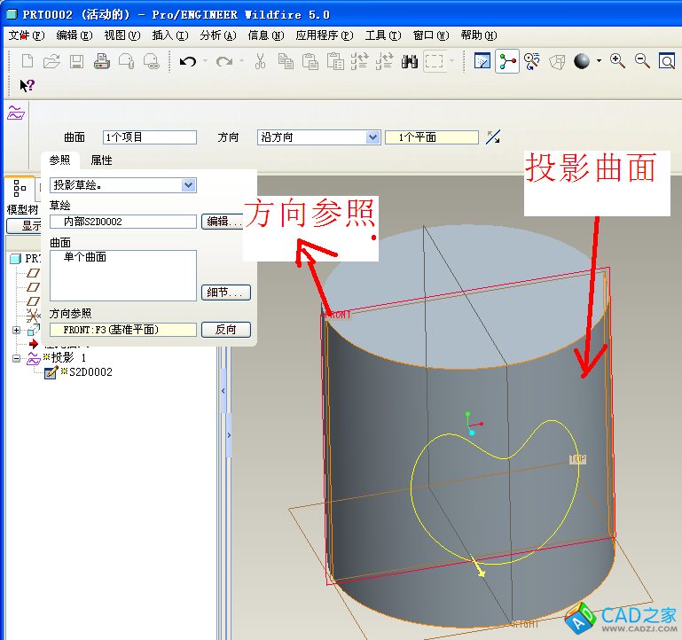This screenshot has width=682, height=640.
Task: Click the Orient mode icon
Action: click(x=532, y=61)
